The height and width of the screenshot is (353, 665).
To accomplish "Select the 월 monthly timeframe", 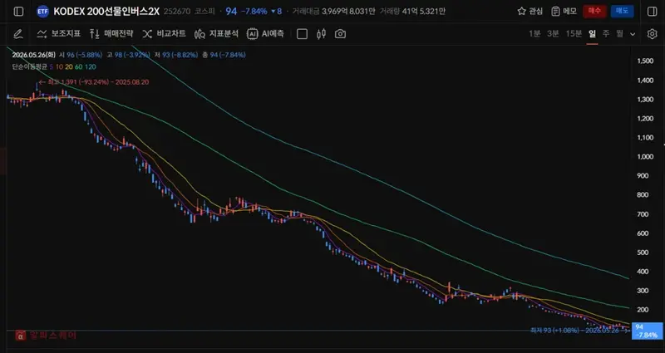I will [x=619, y=34].
